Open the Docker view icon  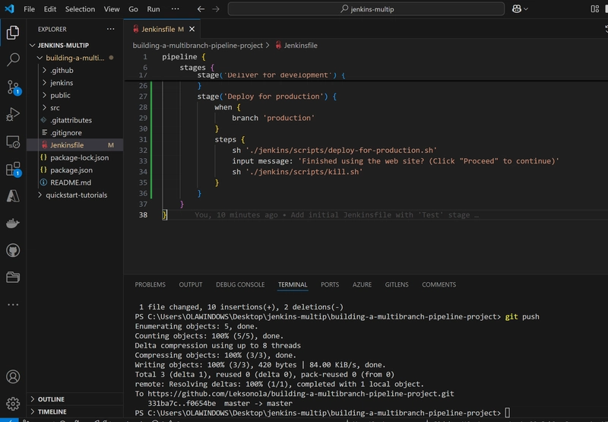(13, 224)
